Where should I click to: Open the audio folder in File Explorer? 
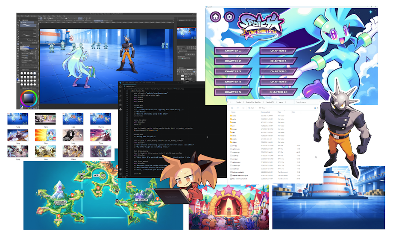coord(233,115)
